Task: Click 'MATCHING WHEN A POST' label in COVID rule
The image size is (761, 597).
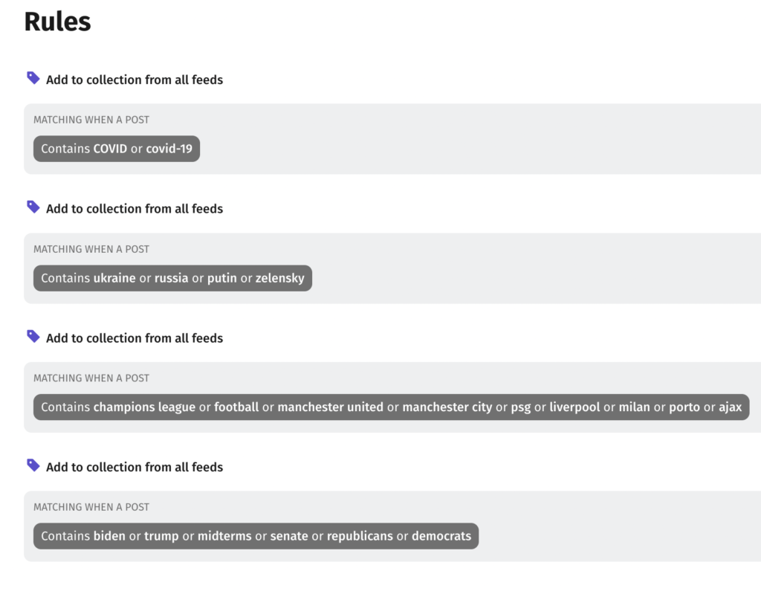Action: (91, 120)
